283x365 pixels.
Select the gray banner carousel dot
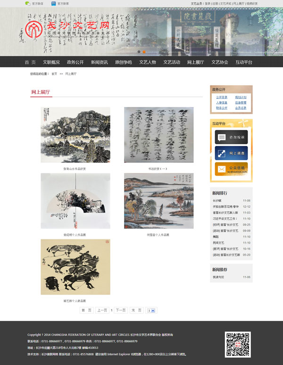(139, 52)
